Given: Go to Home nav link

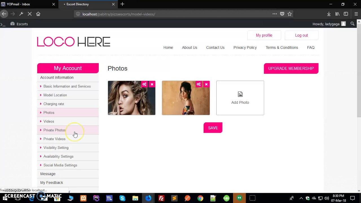Looking at the screenshot, I should pos(168,47).
